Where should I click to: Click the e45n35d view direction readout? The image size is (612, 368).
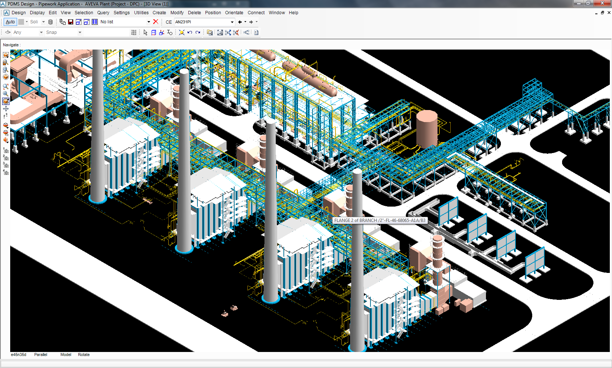pyautogui.click(x=19, y=355)
